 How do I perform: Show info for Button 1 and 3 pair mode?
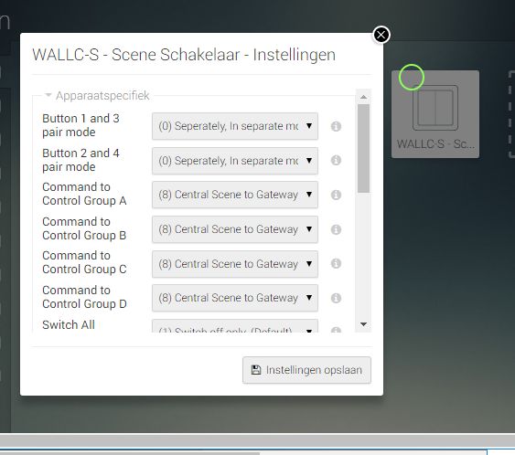click(x=336, y=126)
